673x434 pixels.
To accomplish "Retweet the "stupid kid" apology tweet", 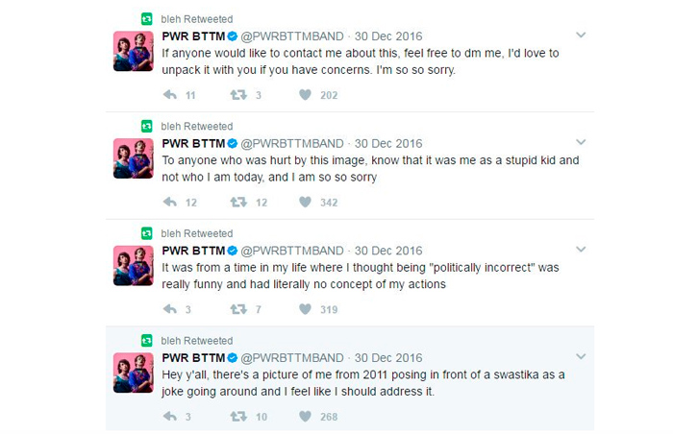I will point(238,203).
